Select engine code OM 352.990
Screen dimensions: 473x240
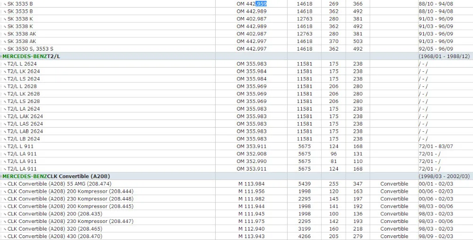tap(252, 162)
